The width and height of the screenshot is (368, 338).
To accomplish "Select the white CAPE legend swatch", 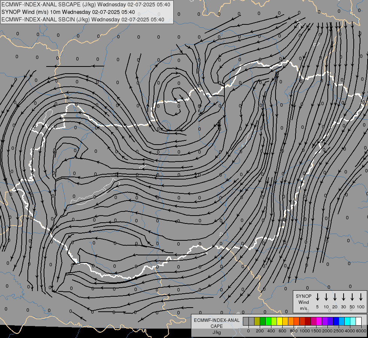I will [x=359, y=321].
